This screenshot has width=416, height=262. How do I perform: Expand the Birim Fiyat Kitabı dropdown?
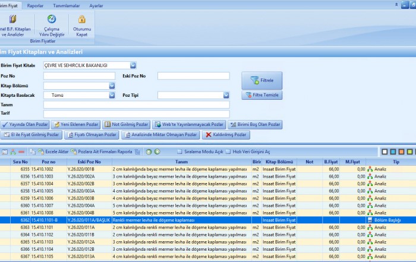pyautogui.click(x=133, y=65)
